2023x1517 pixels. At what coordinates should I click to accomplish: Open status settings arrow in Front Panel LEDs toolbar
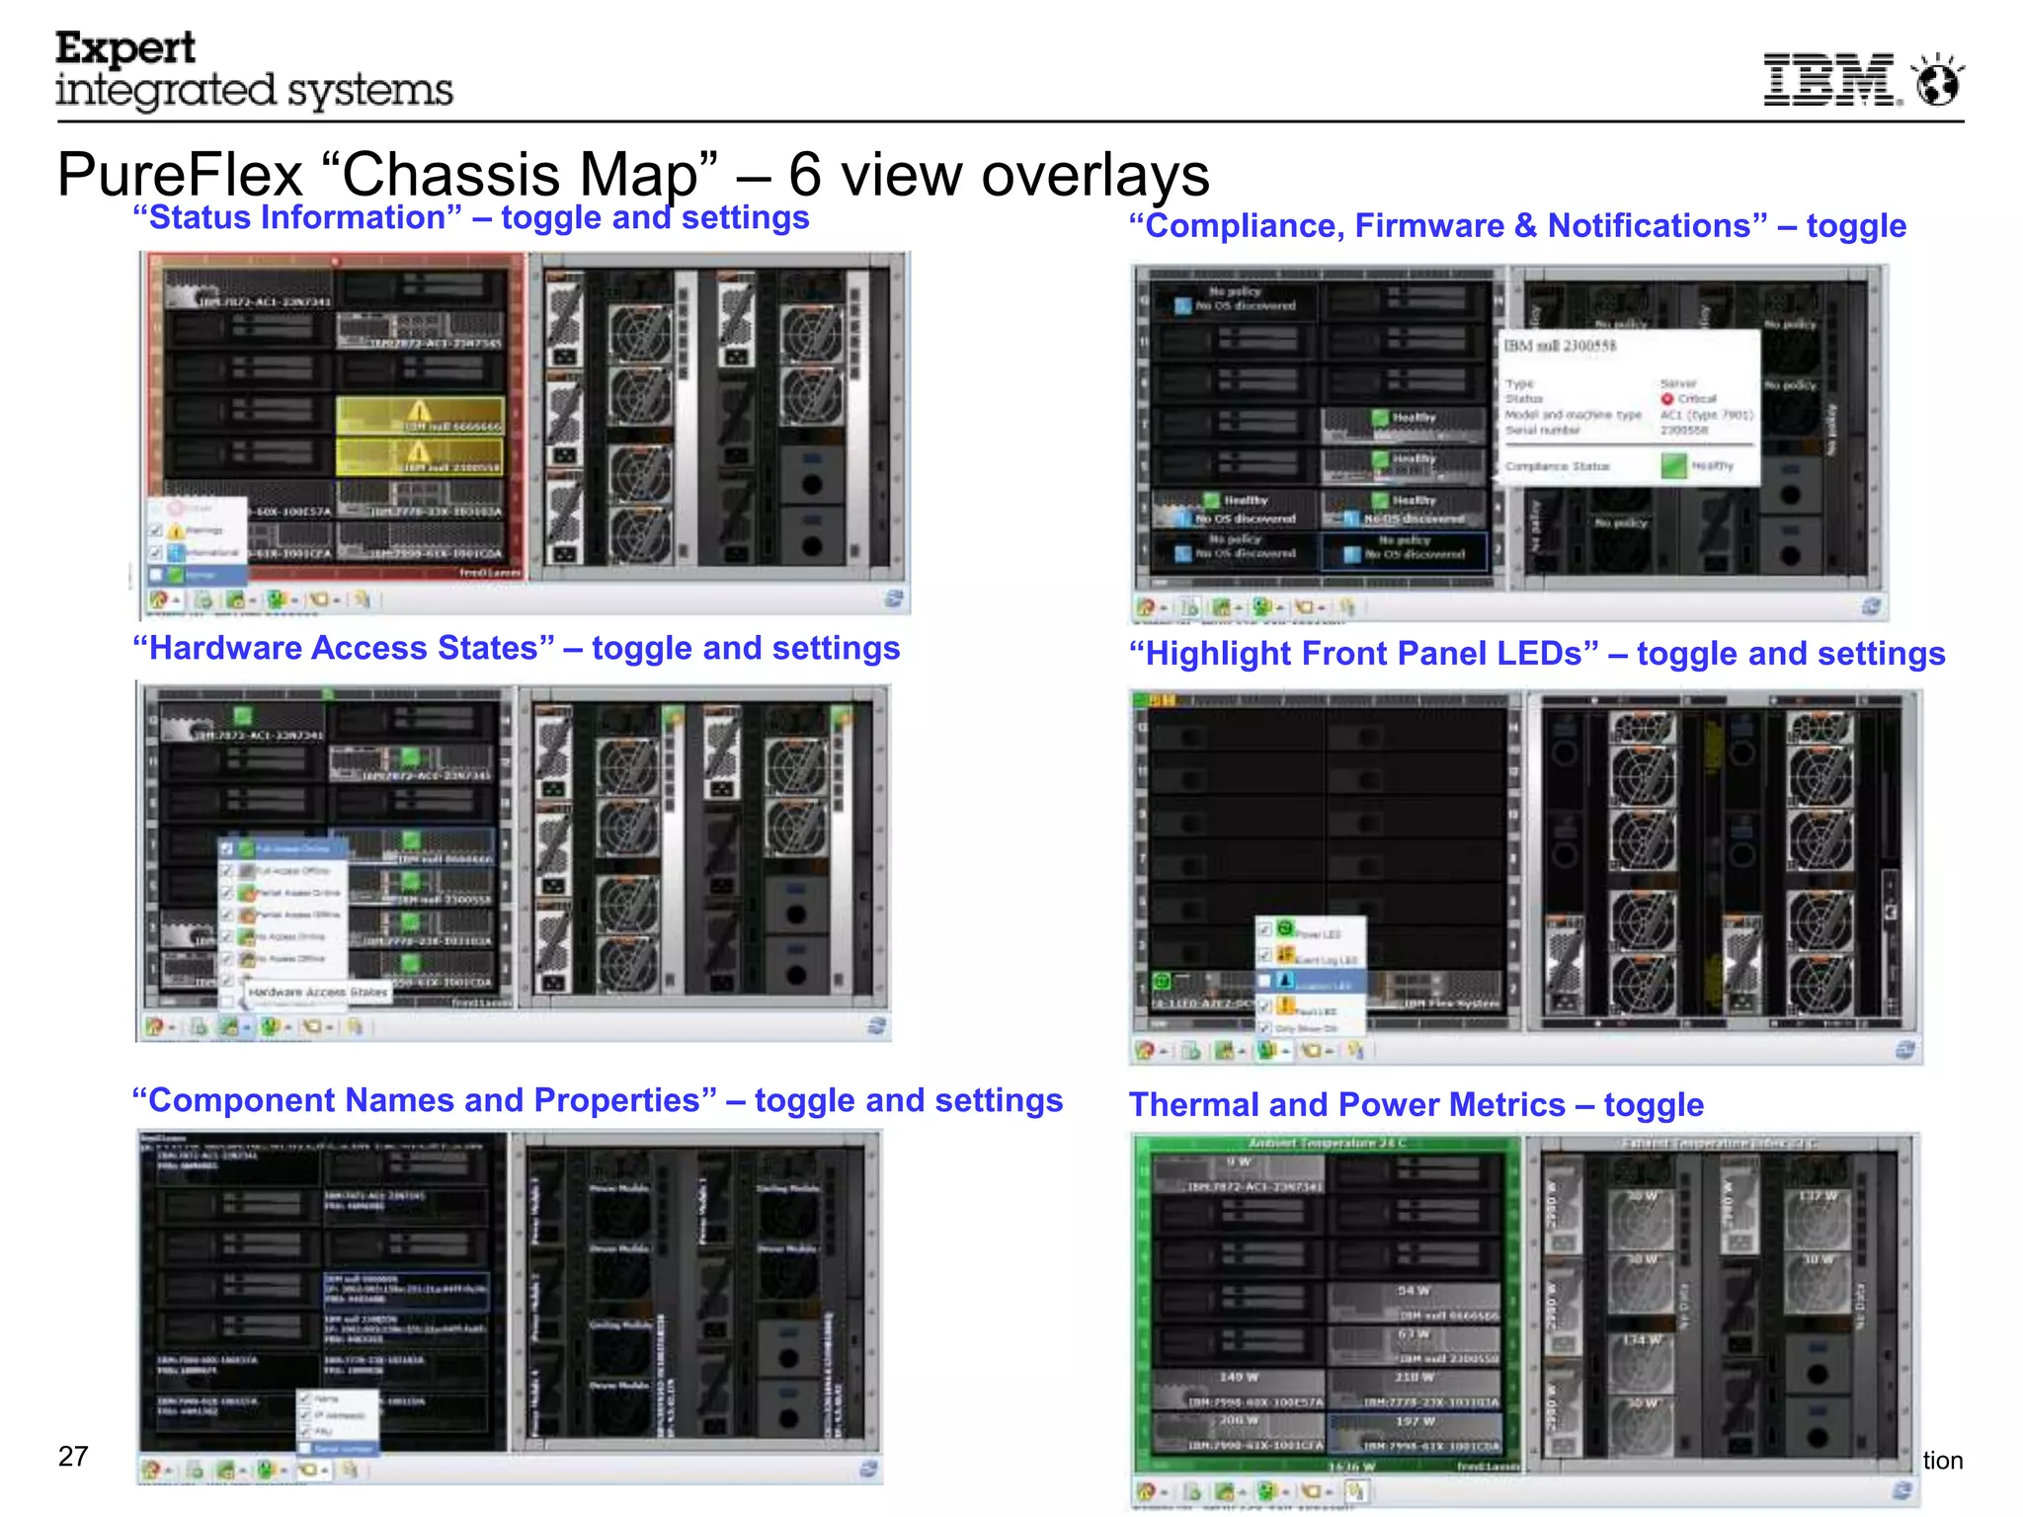click(x=1163, y=1052)
